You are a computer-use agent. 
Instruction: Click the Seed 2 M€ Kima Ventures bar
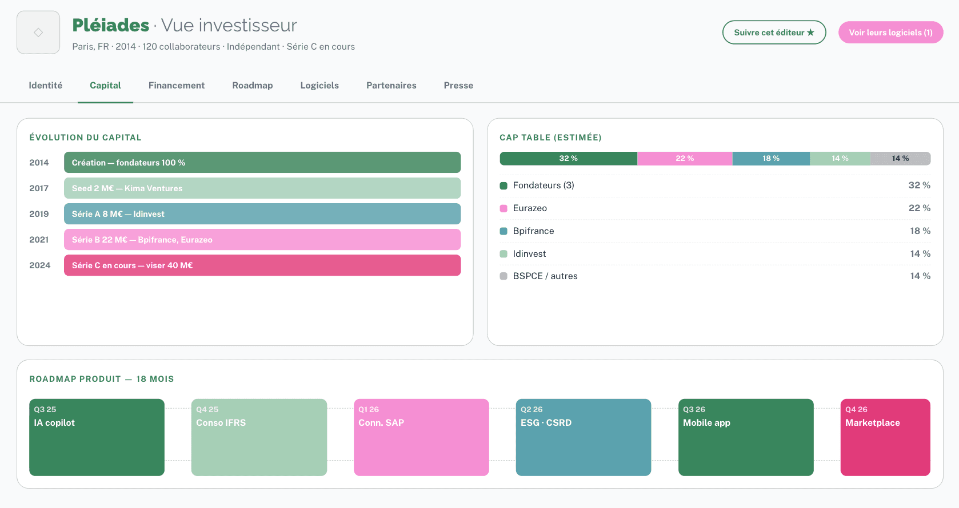(x=262, y=188)
